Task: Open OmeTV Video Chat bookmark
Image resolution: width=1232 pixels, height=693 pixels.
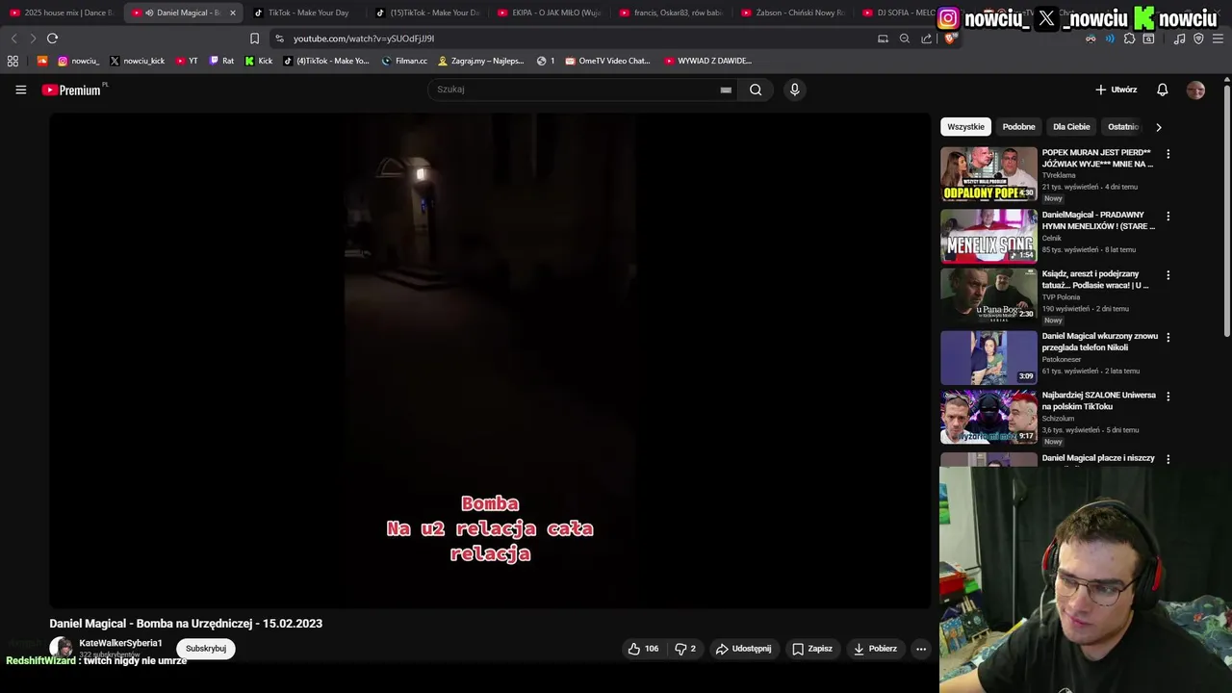Action: pyautogui.click(x=610, y=61)
